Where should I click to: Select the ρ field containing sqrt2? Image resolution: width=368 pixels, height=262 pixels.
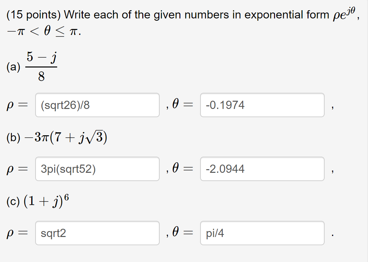[x=98, y=233]
